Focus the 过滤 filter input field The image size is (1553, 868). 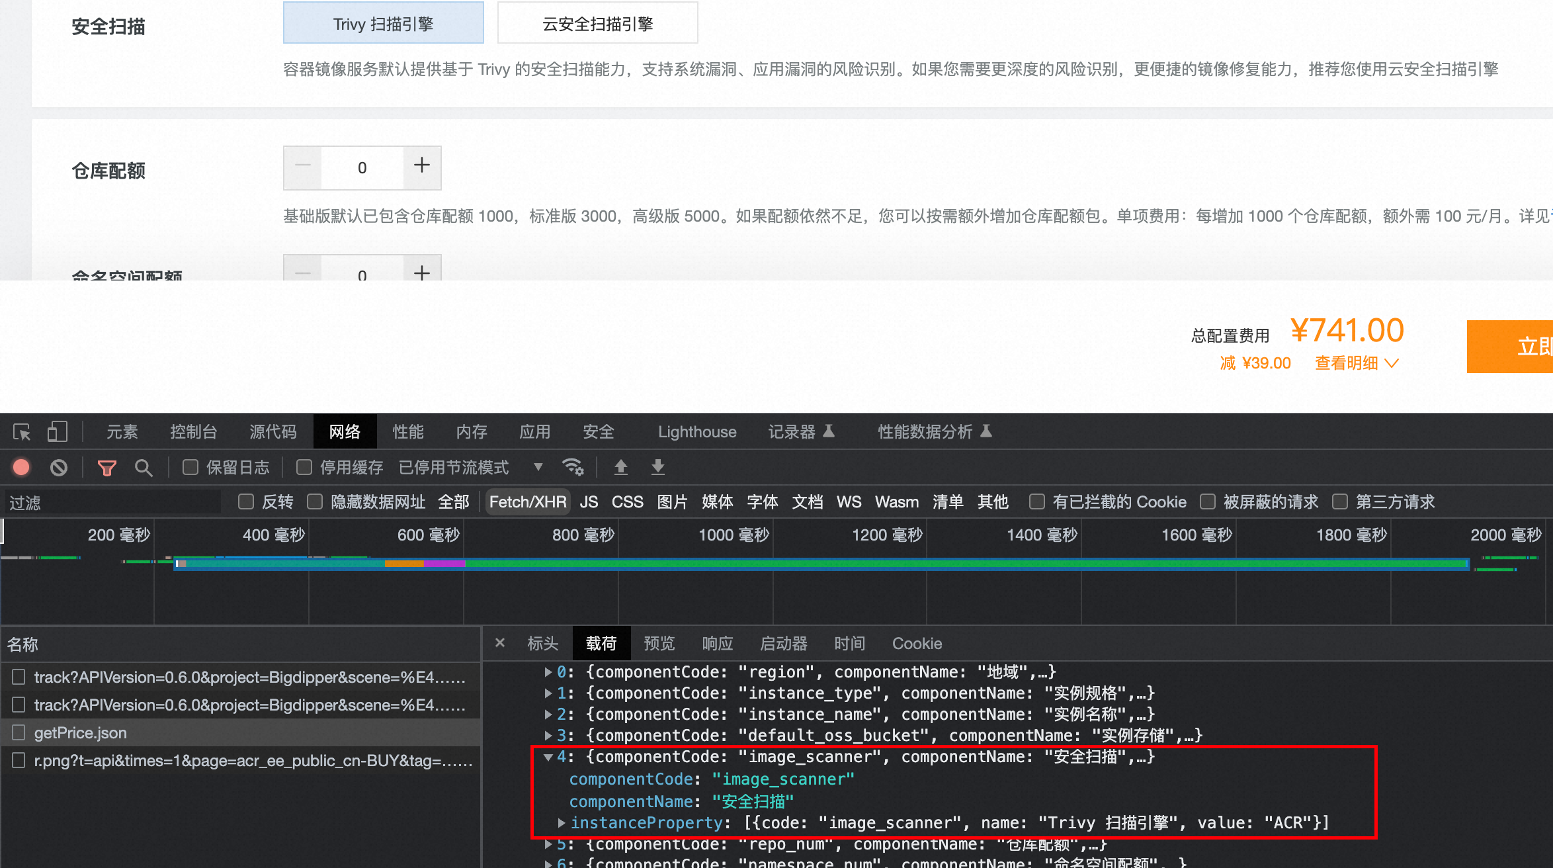(x=112, y=502)
